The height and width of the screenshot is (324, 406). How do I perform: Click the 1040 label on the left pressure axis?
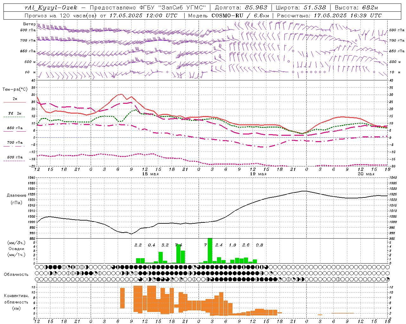pyautogui.click(x=31, y=178)
